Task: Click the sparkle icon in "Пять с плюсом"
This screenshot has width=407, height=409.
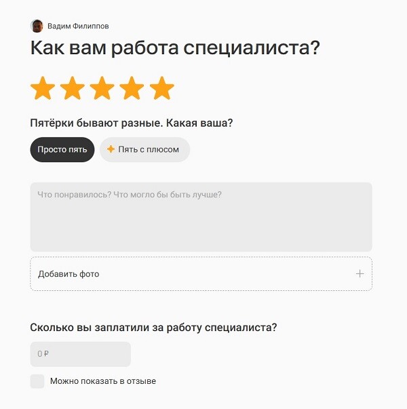Action: point(111,149)
